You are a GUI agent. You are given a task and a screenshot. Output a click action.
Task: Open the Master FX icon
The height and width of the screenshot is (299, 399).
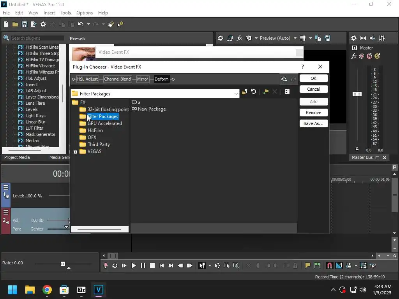(x=354, y=56)
